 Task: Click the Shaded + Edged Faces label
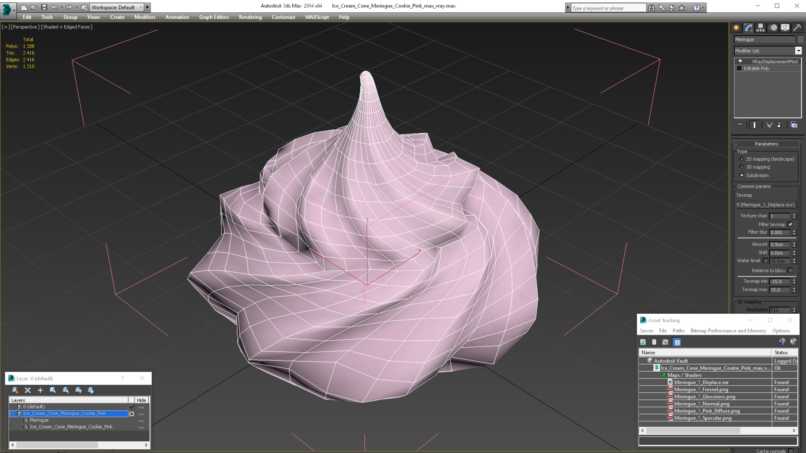click(67, 27)
